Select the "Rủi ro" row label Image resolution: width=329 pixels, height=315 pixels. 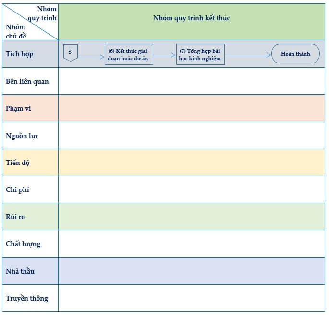(x=15, y=217)
